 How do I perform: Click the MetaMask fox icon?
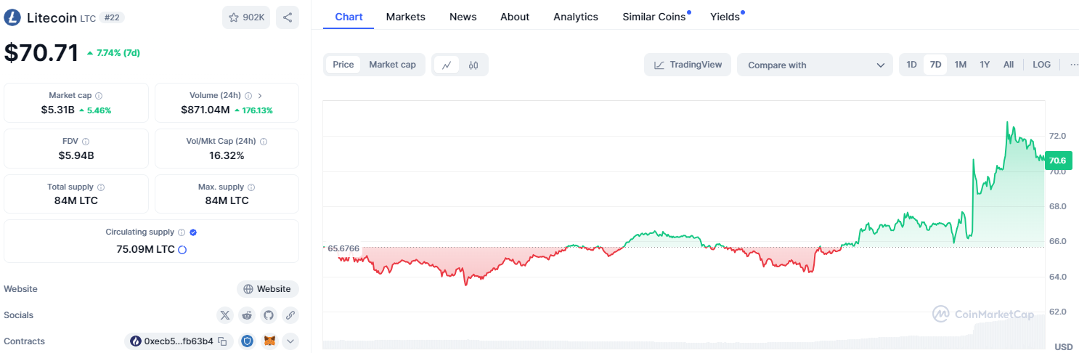[269, 341]
